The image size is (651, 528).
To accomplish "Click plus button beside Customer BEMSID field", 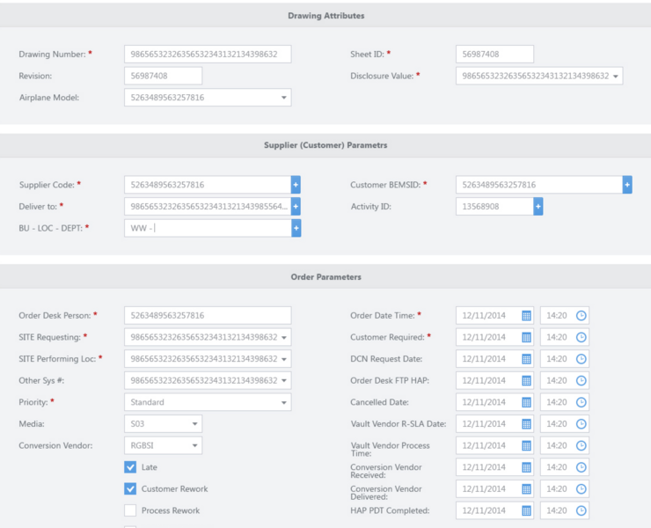I will pos(627,185).
